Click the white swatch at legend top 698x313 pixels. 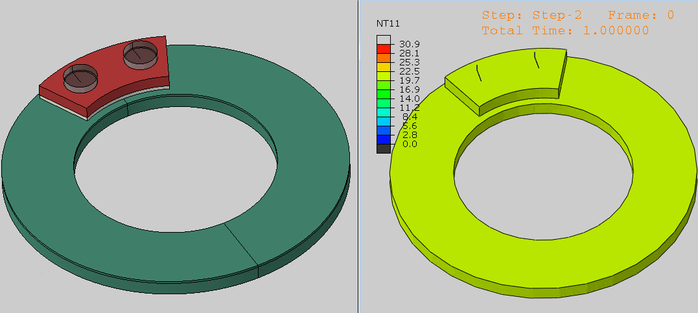point(384,40)
